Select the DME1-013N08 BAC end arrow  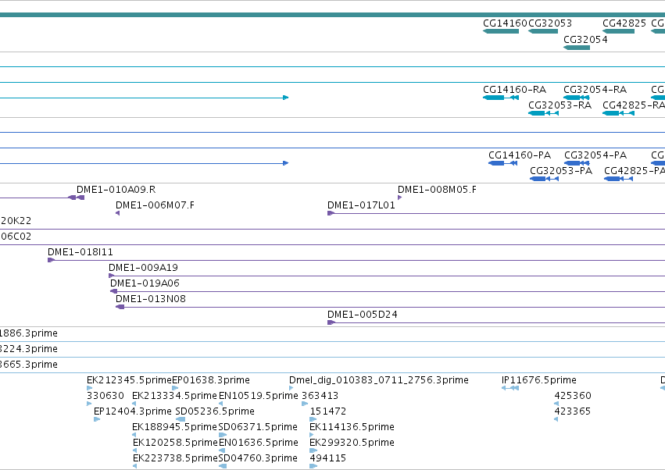(x=120, y=308)
